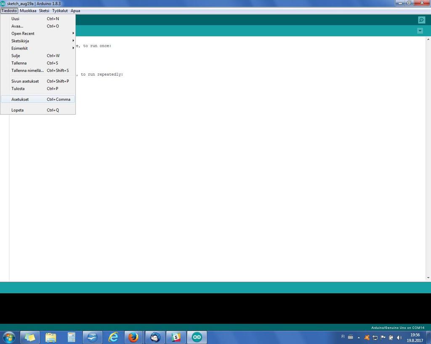Open Windows Explorer folder taskbar icon
The height and width of the screenshot is (344, 431).
(51, 337)
